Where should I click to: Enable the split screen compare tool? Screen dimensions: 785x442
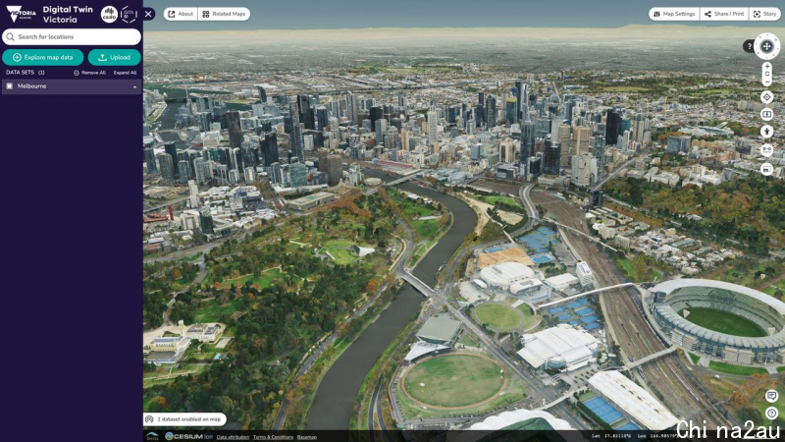tap(766, 114)
